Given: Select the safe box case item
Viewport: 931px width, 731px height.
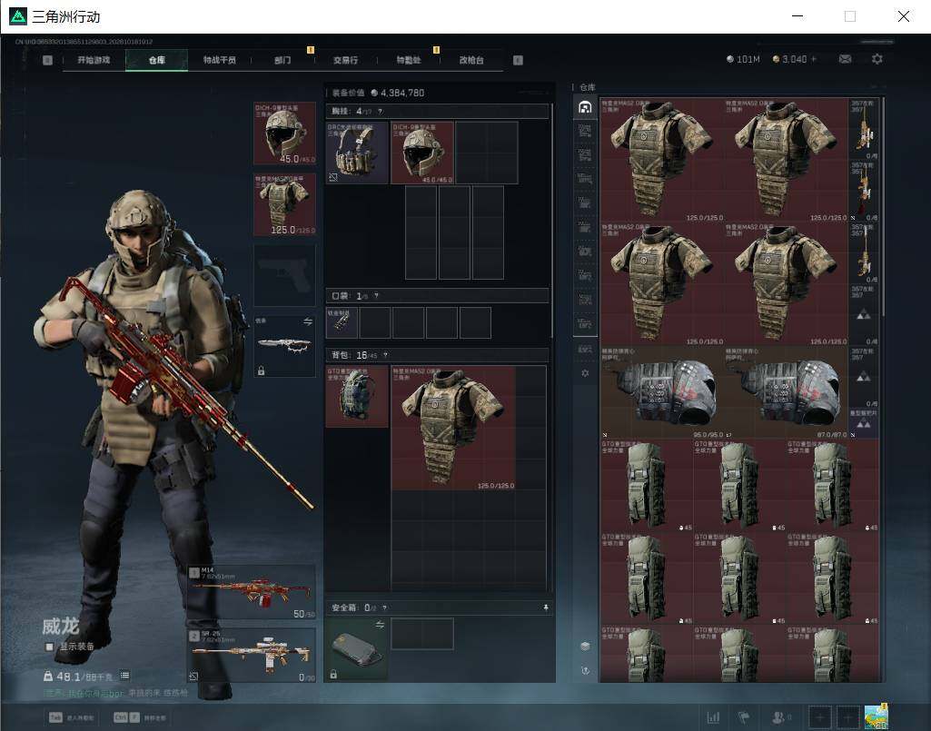Looking at the screenshot, I should point(357,649).
